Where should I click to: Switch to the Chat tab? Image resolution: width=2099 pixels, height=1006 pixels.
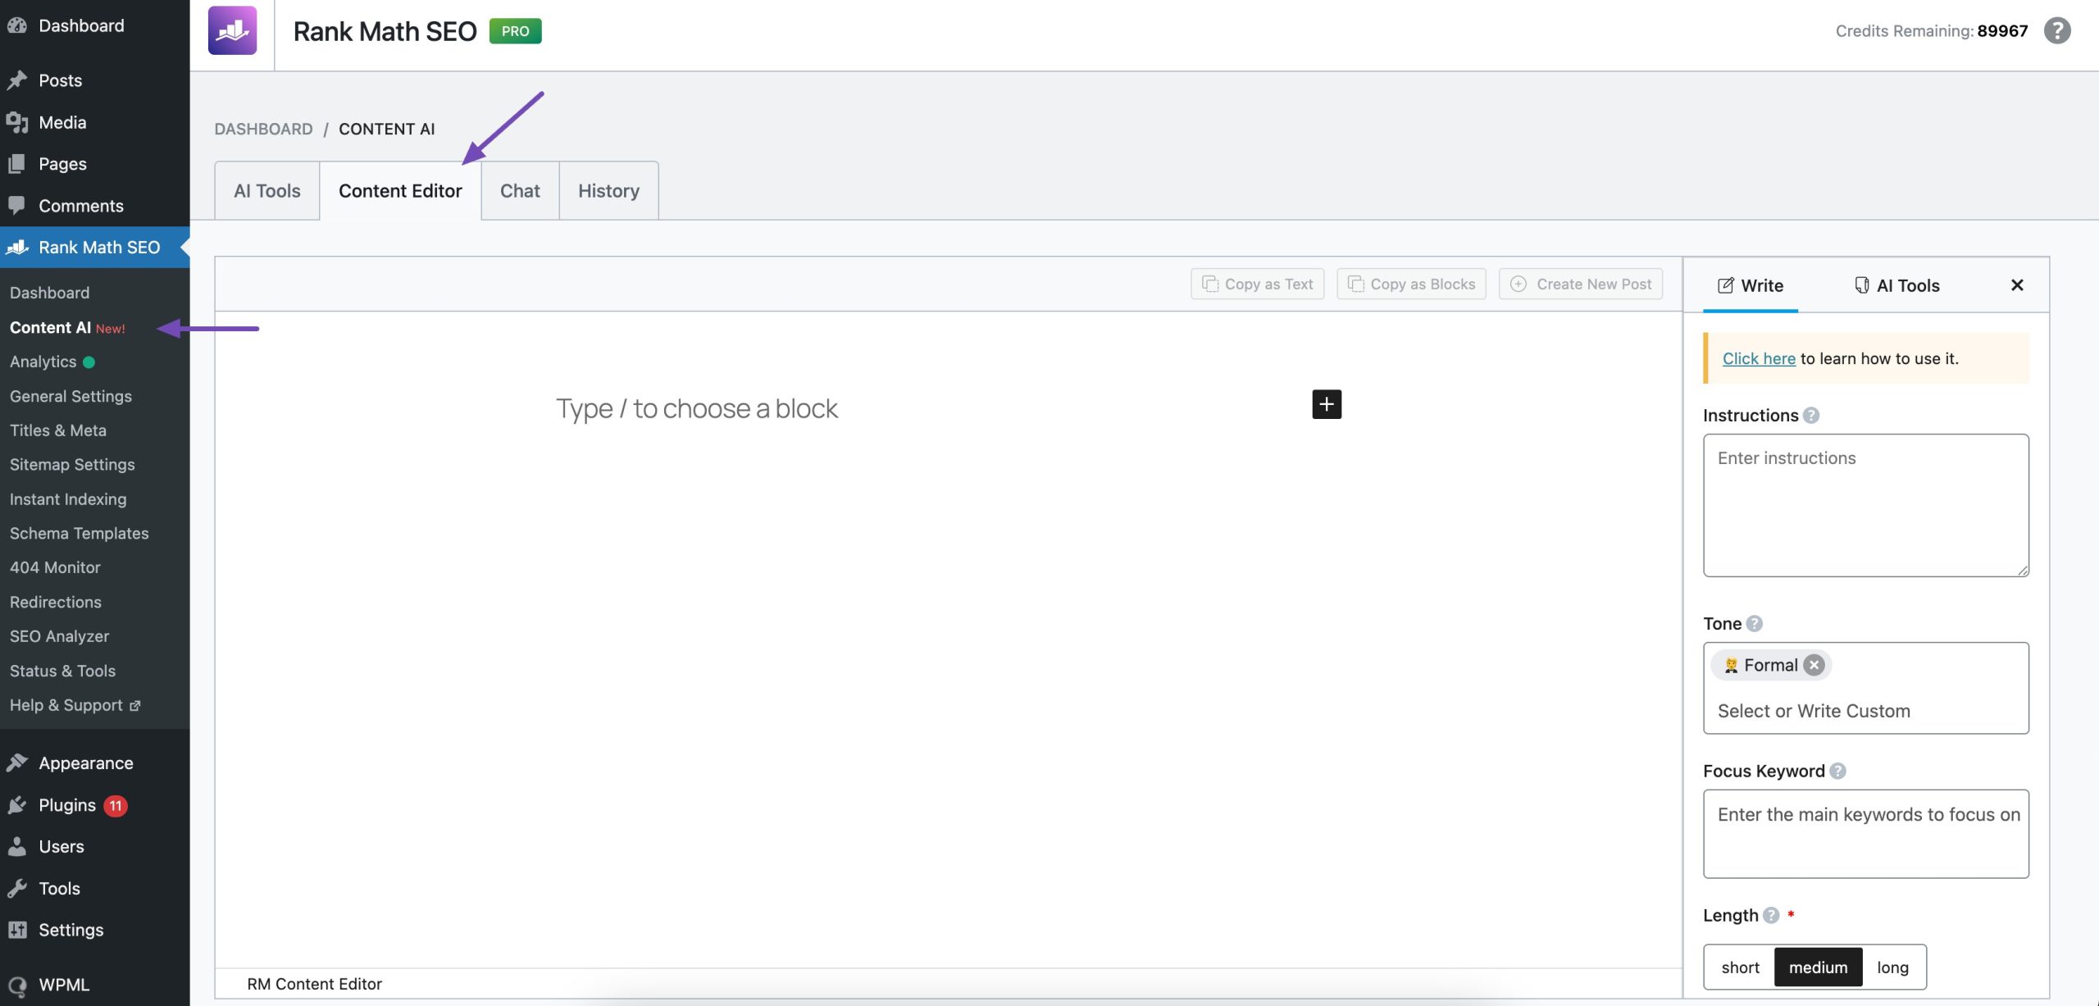520,191
